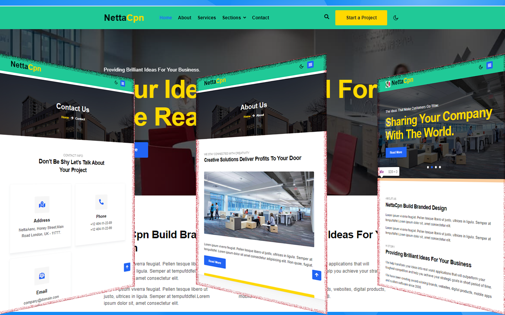
Task: Click the "Providing Brilliant Ideas For Your Business" heading in right panel
Action: click(428, 258)
